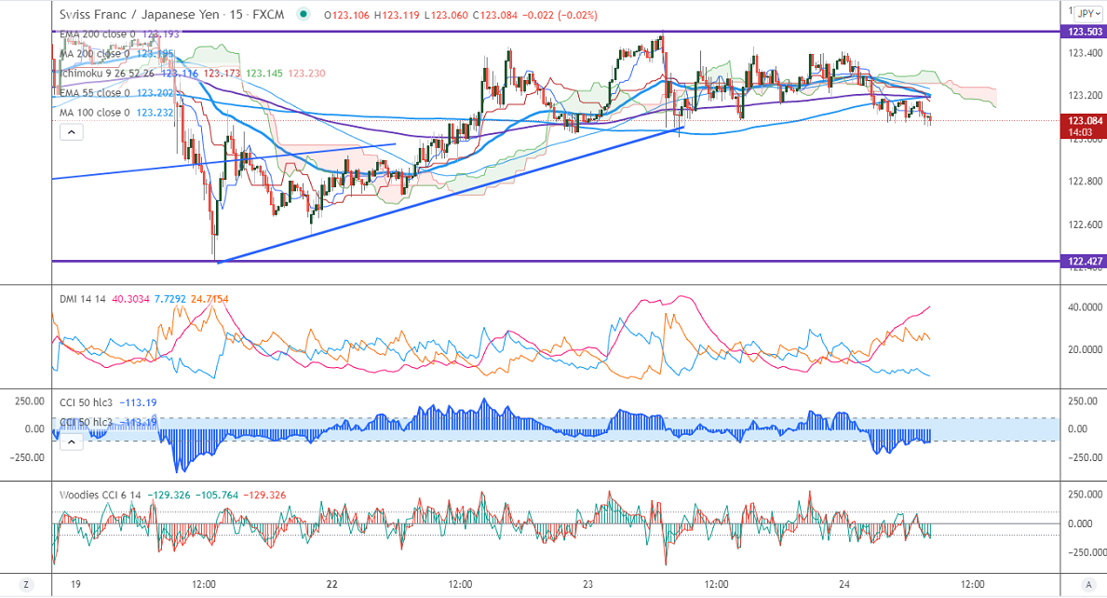Collapse the CCI pane indicator legend
1107x598 pixels.
click(72, 442)
